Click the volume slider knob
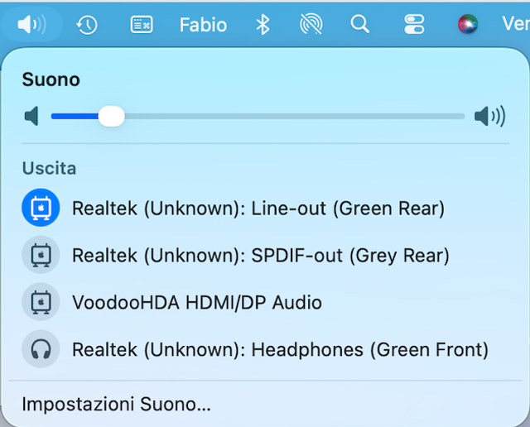 (112, 116)
